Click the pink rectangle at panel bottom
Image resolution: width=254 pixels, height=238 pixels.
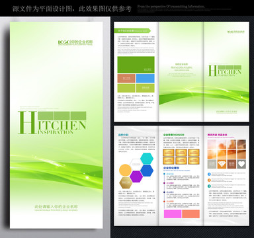173,214
